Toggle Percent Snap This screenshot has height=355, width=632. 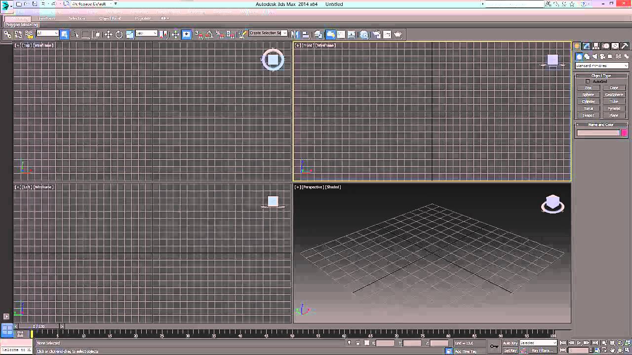pyautogui.click(x=220, y=35)
